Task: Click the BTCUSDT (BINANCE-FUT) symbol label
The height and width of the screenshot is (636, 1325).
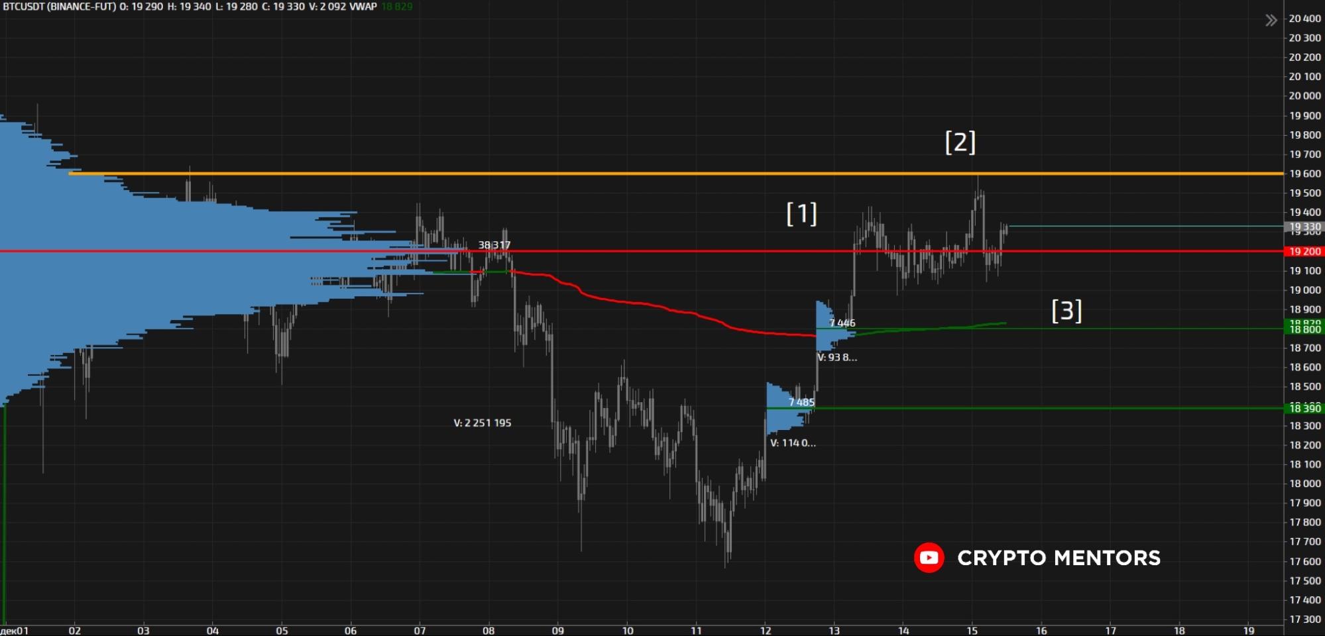Action: click(60, 7)
